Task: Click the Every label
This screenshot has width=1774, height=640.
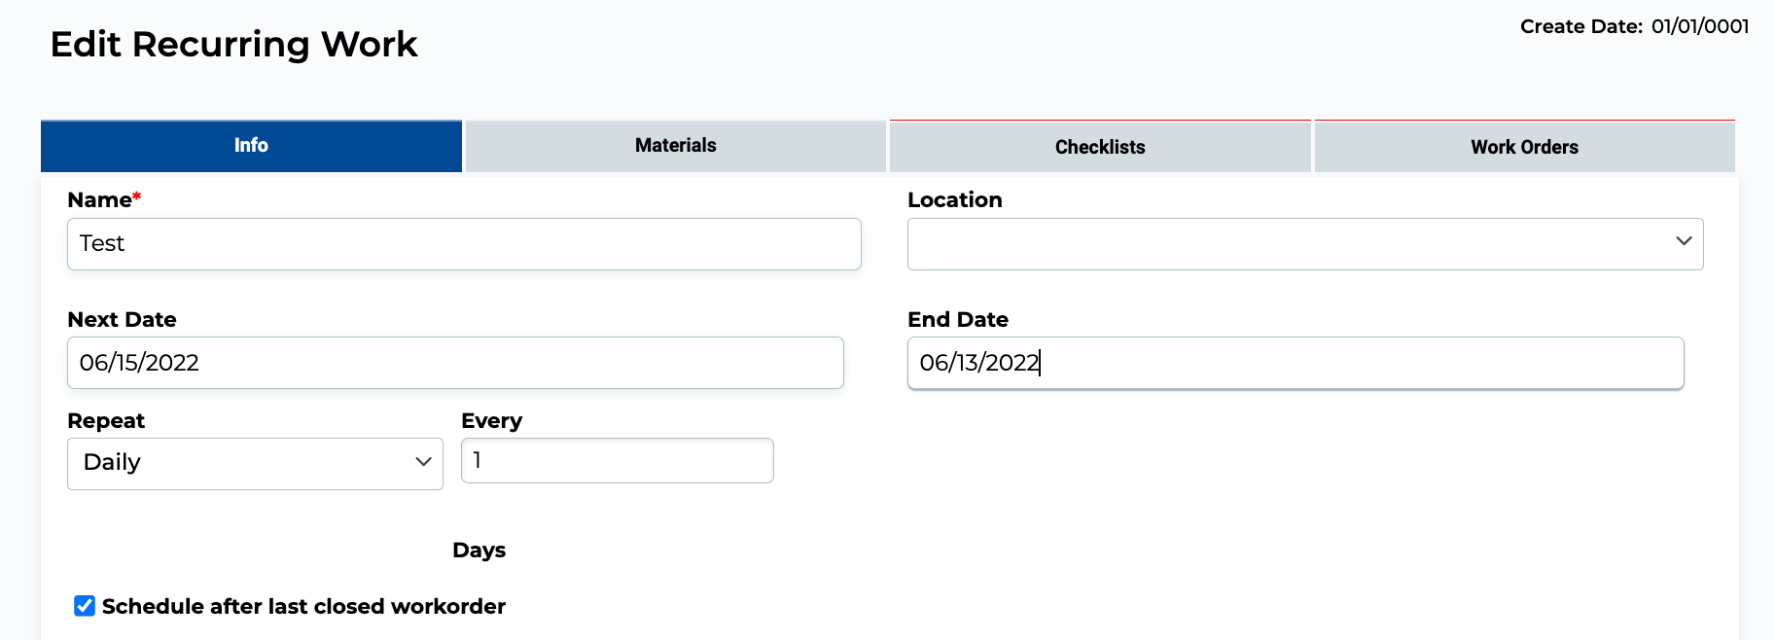Action: click(491, 421)
